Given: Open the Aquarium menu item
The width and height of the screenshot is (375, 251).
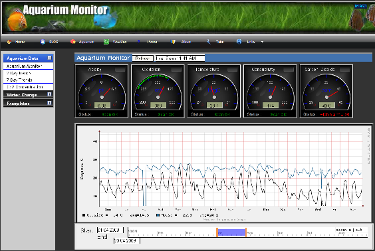Looking at the screenshot, I should [86, 42].
